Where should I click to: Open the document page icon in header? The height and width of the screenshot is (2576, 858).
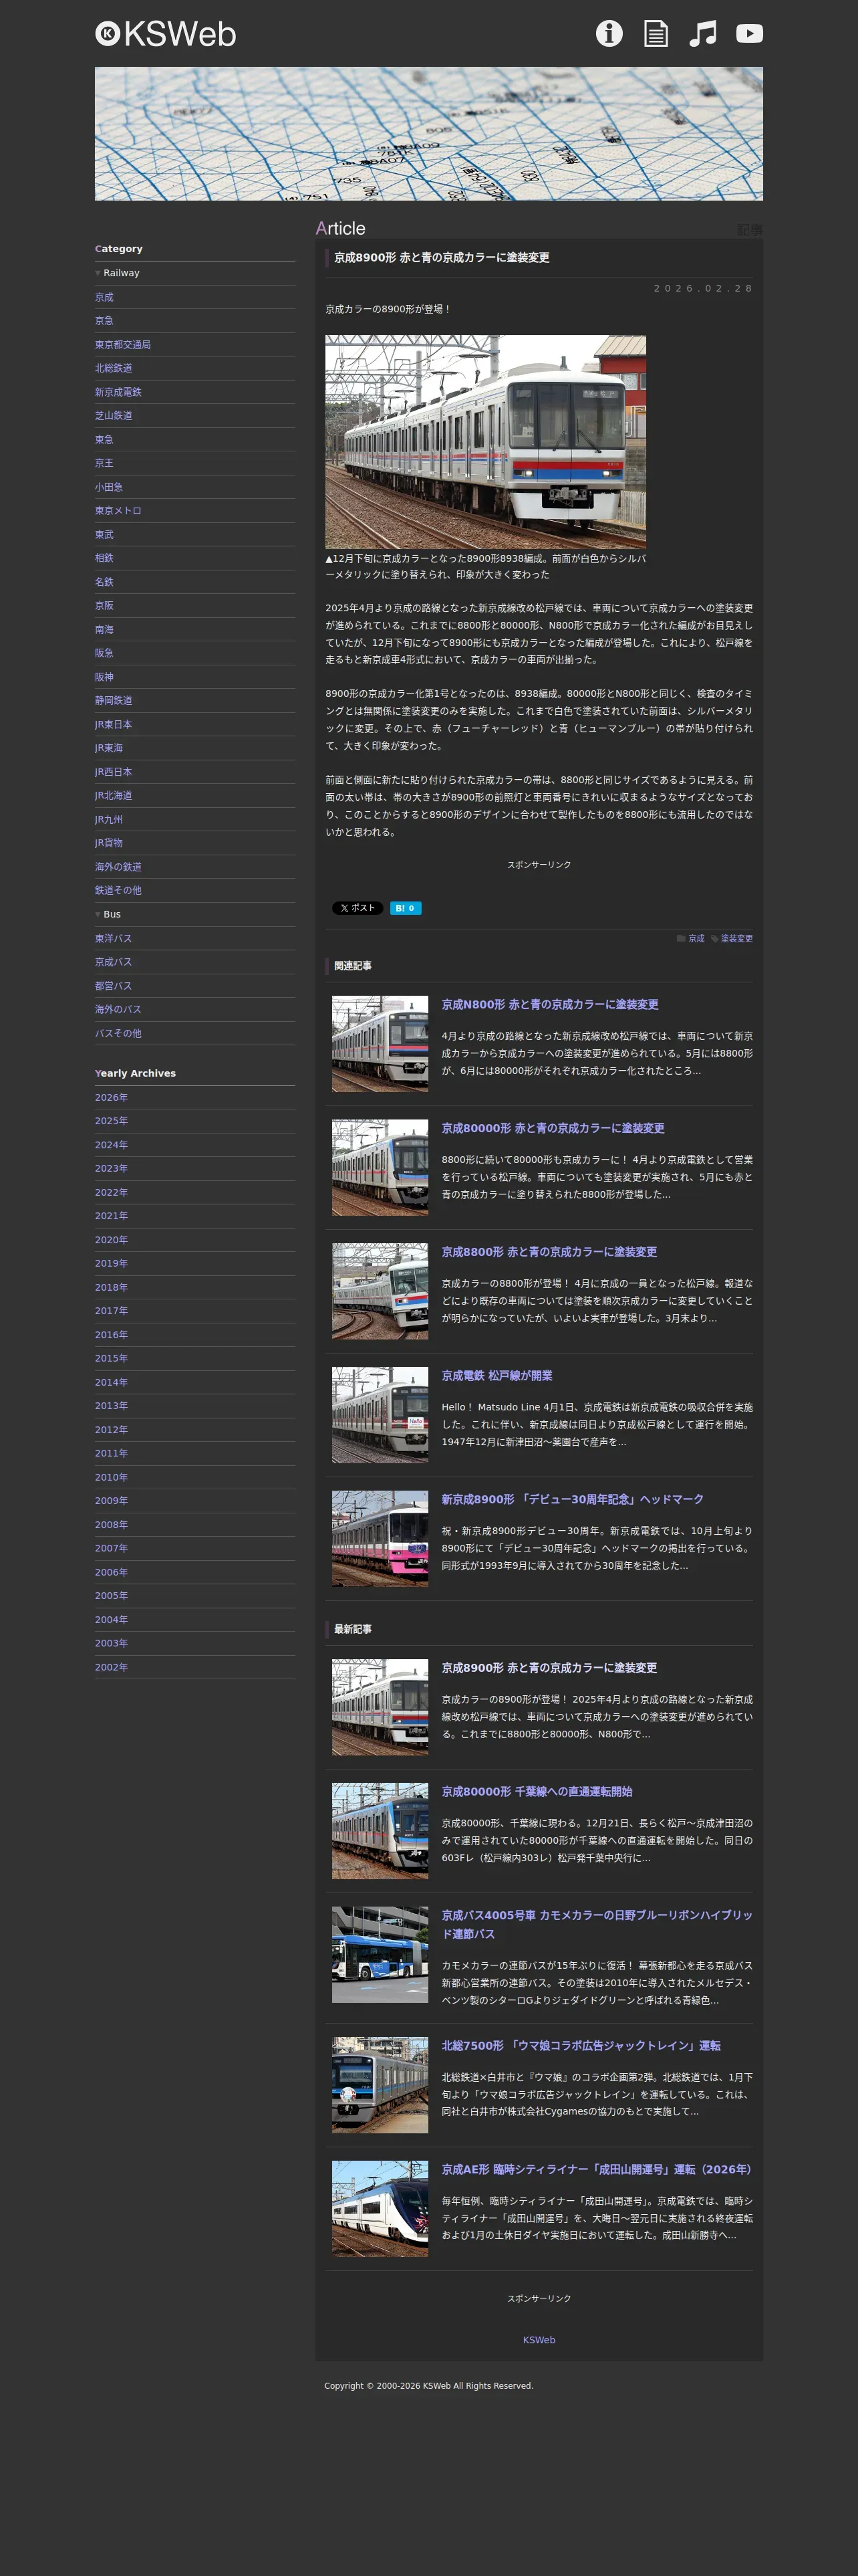click(656, 33)
